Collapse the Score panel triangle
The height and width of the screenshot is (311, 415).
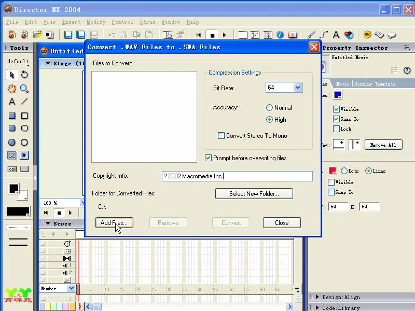[x=48, y=223]
